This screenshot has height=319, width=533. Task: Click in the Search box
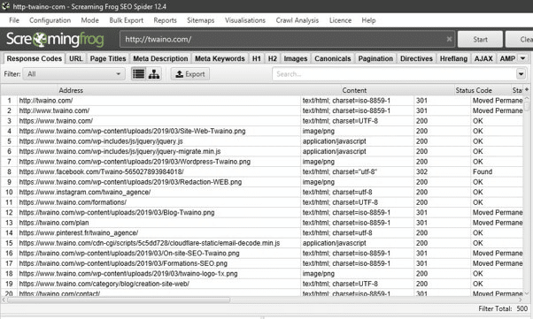394,74
